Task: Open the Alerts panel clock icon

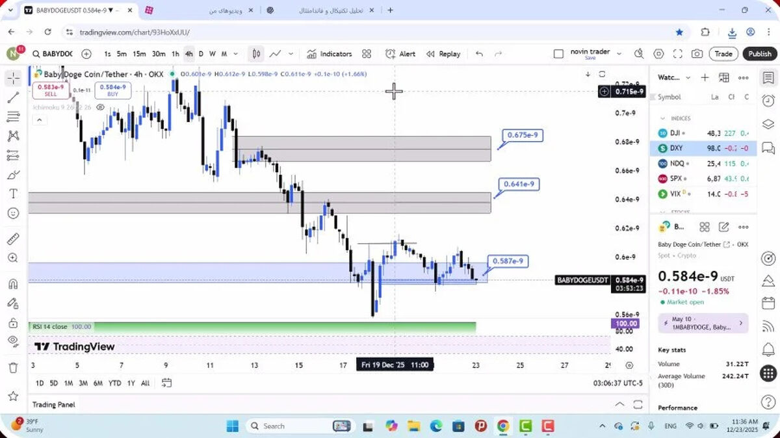Action: click(x=768, y=100)
